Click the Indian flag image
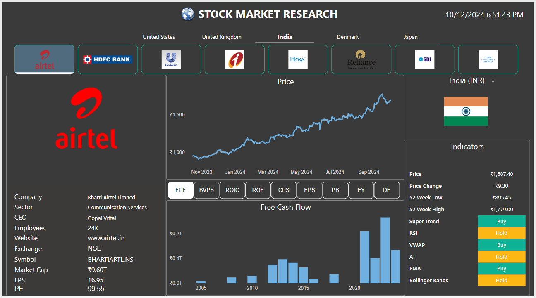 [466, 111]
